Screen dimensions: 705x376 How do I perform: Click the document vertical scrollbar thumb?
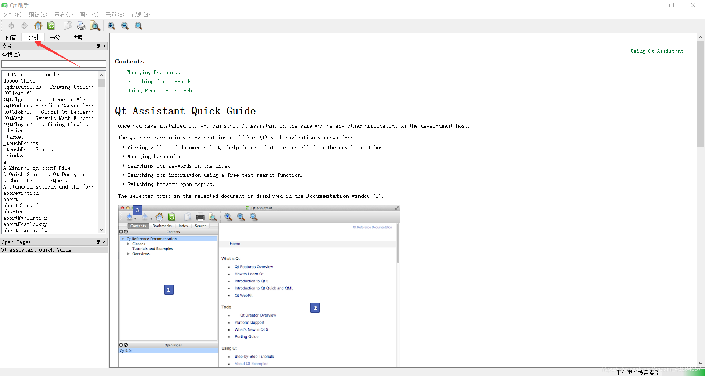point(701,94)
